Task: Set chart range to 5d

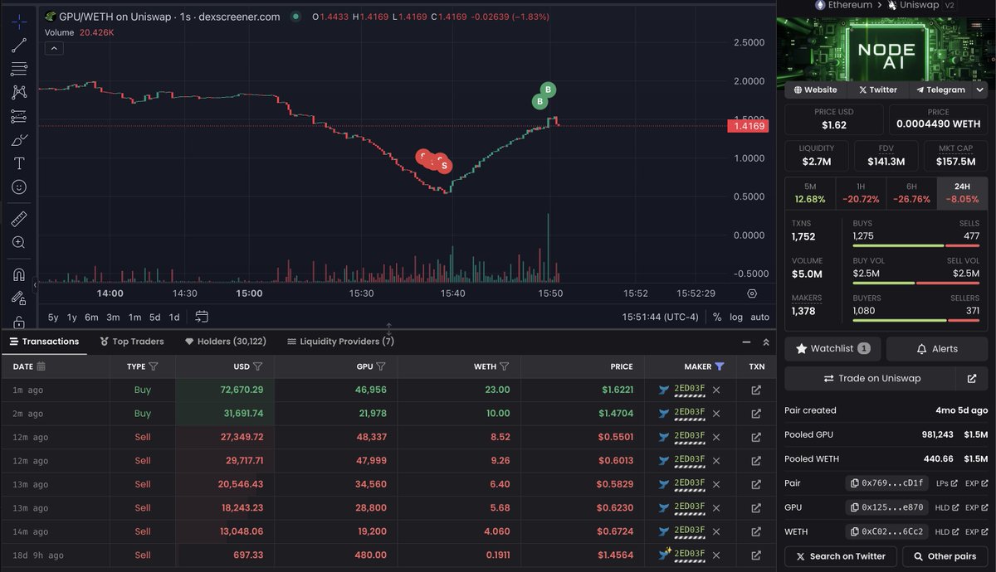Action: coord(154,317)
